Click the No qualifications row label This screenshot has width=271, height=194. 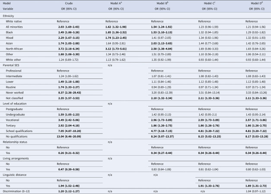(16, 136)
